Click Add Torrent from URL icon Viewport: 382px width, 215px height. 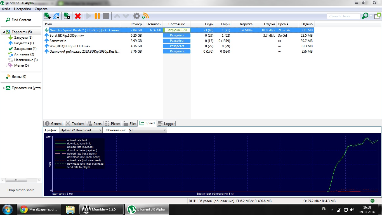coord(56,16)
